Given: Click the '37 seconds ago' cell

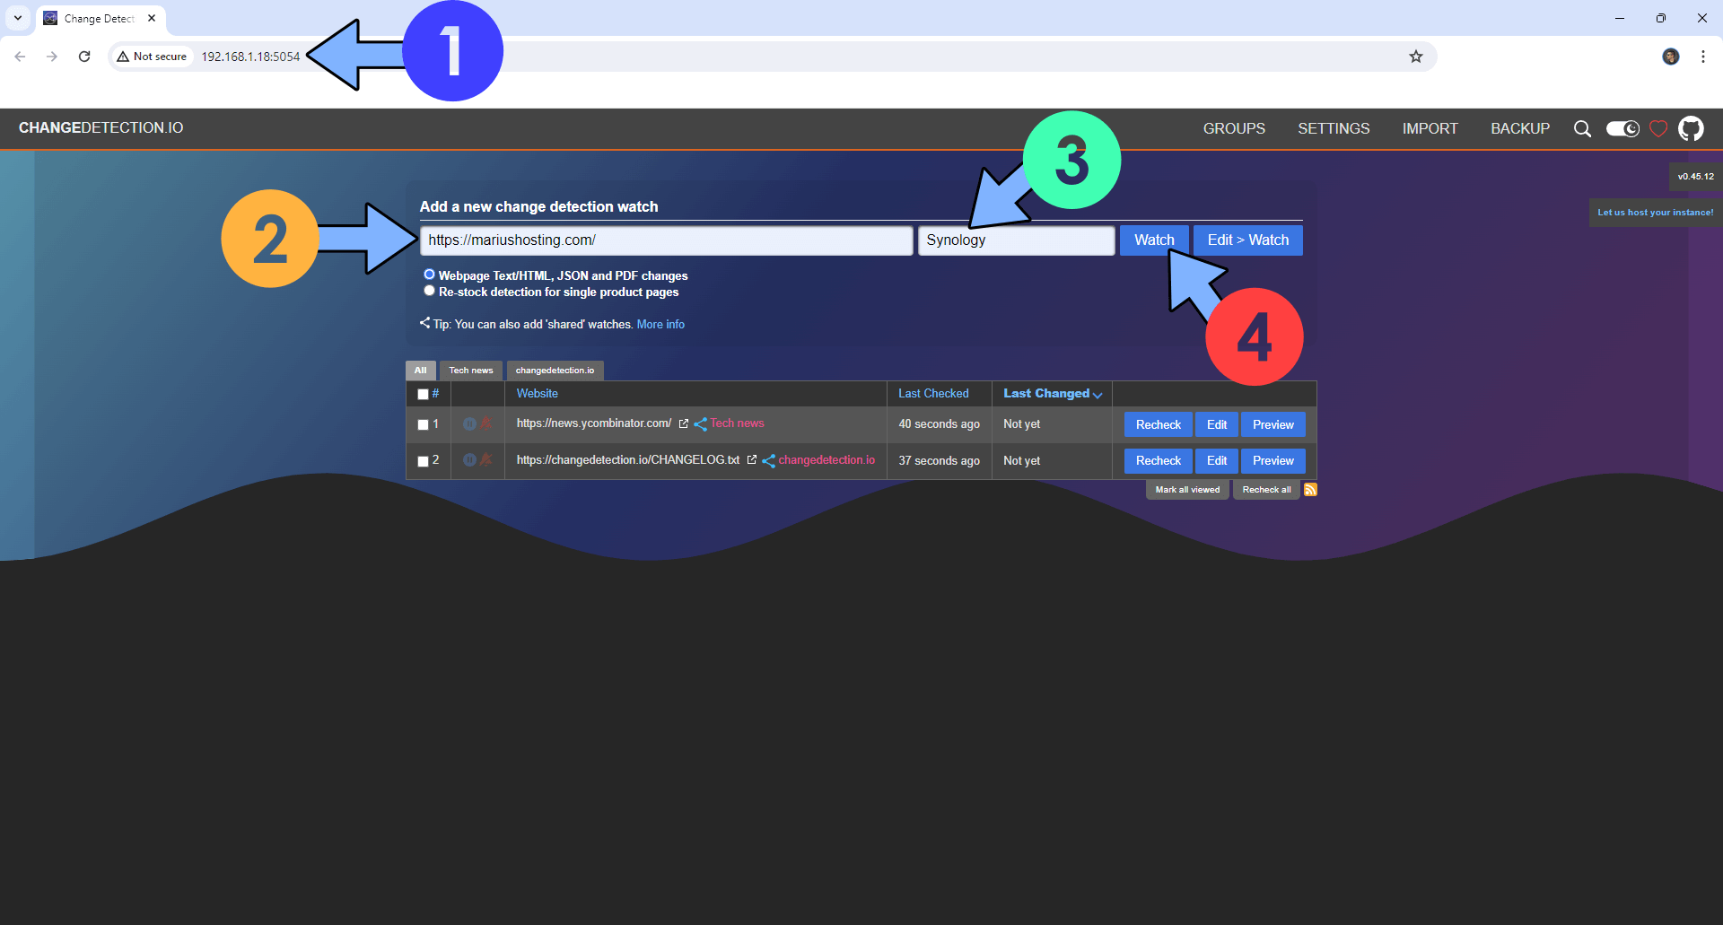Looking at the screenshot, I should (x=939, y=461).
